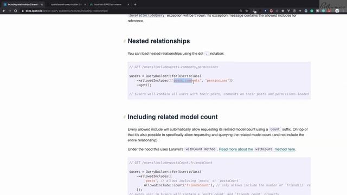The image size is (347, 195).
Task: Open the browser profile avatar
Action: (337, 11)
